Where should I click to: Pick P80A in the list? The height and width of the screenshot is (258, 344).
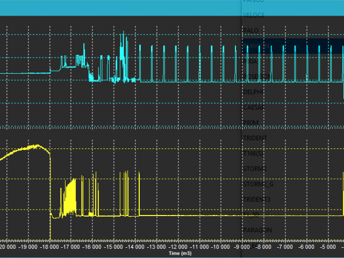(x=250, y=61)
